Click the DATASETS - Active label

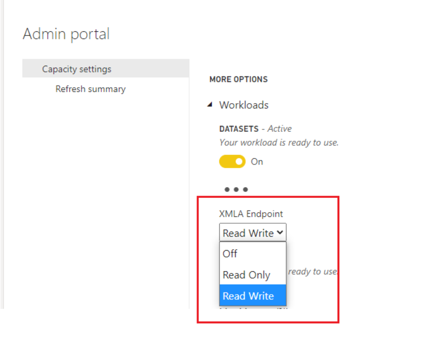[255, 129]
